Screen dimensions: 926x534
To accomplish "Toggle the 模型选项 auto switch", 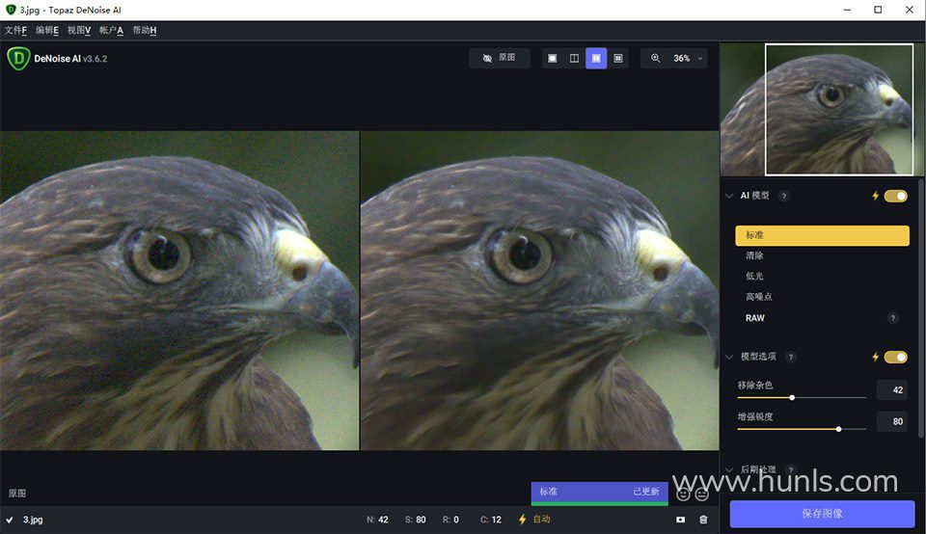I will pos(895,357).
